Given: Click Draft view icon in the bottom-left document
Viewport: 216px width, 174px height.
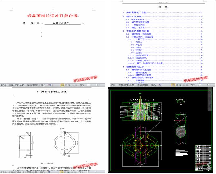Looking at the screenshot, I should click(x=75, y=172).
